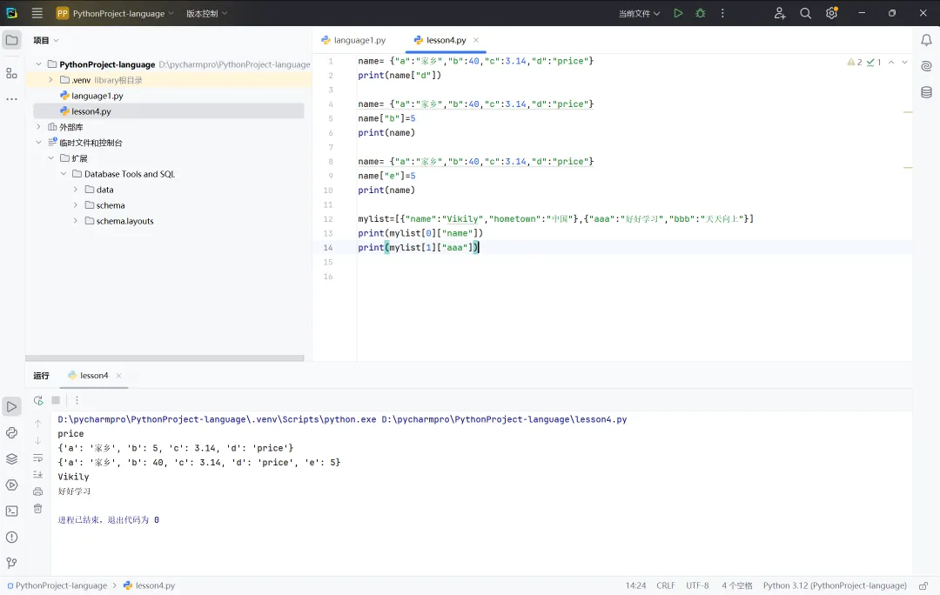Go to previous highlighted problem arrow

coord(891,63)
